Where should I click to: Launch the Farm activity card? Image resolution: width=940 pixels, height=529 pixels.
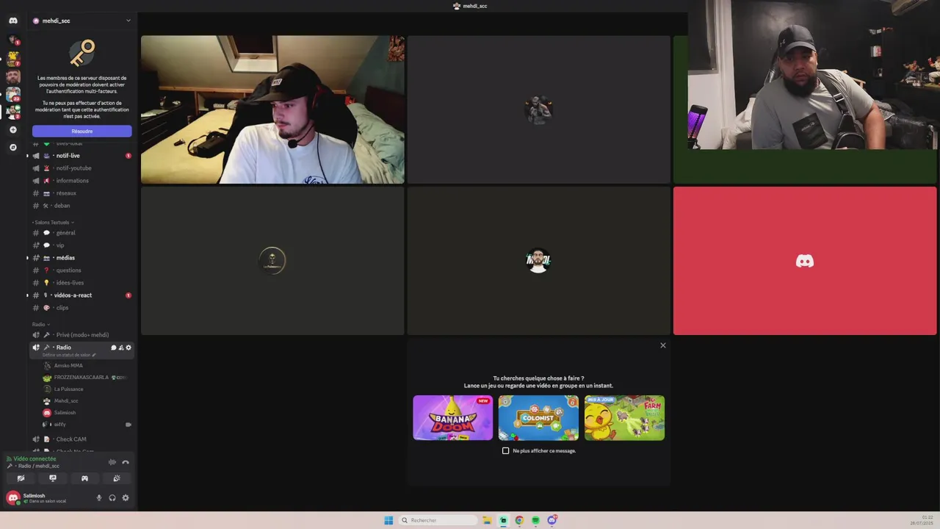point(624,418)
